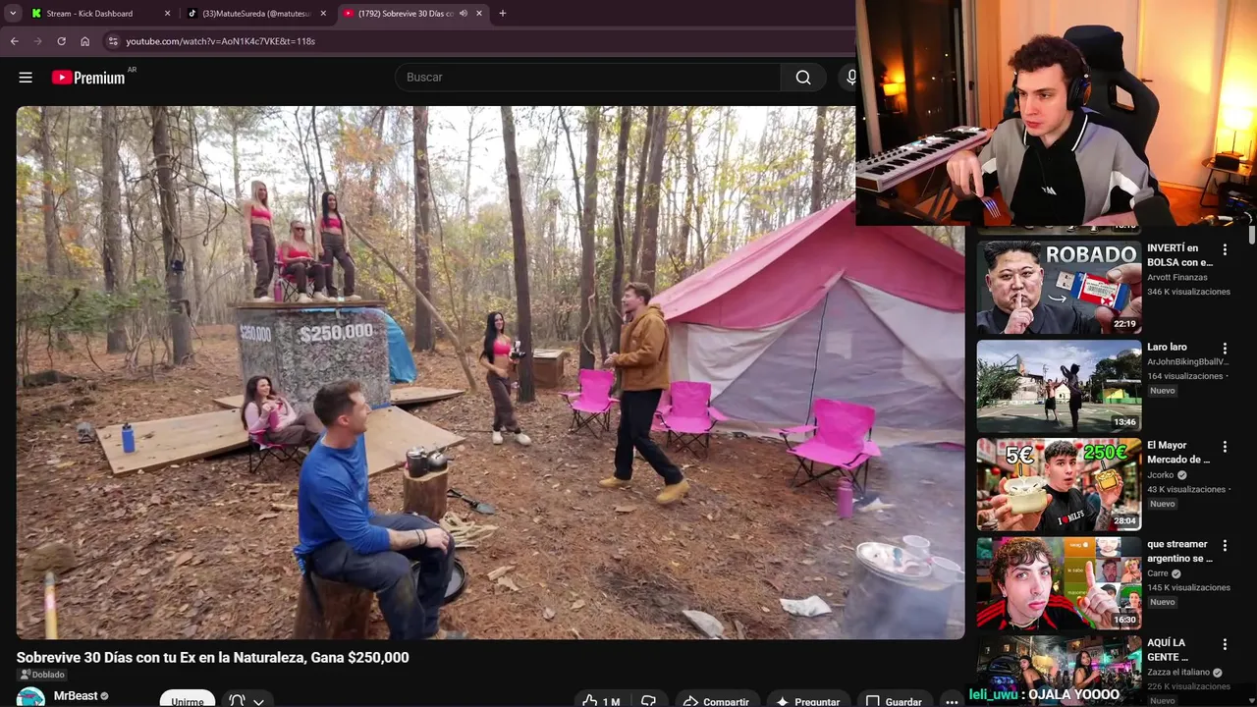Image resolution: width=1257 pixels, height=707 pixels.
Task: Open the browser home page button
Action: pyautogui.click(x=84, y=41)
